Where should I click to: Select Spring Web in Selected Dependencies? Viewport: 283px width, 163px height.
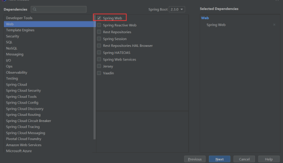[x=216, y=25]
